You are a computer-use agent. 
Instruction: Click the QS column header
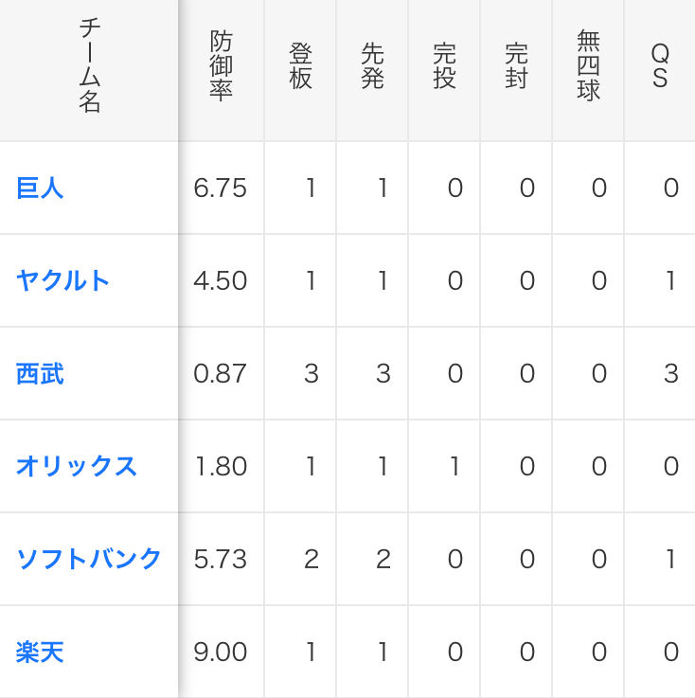pyautogui.click(x=660, y=65)
